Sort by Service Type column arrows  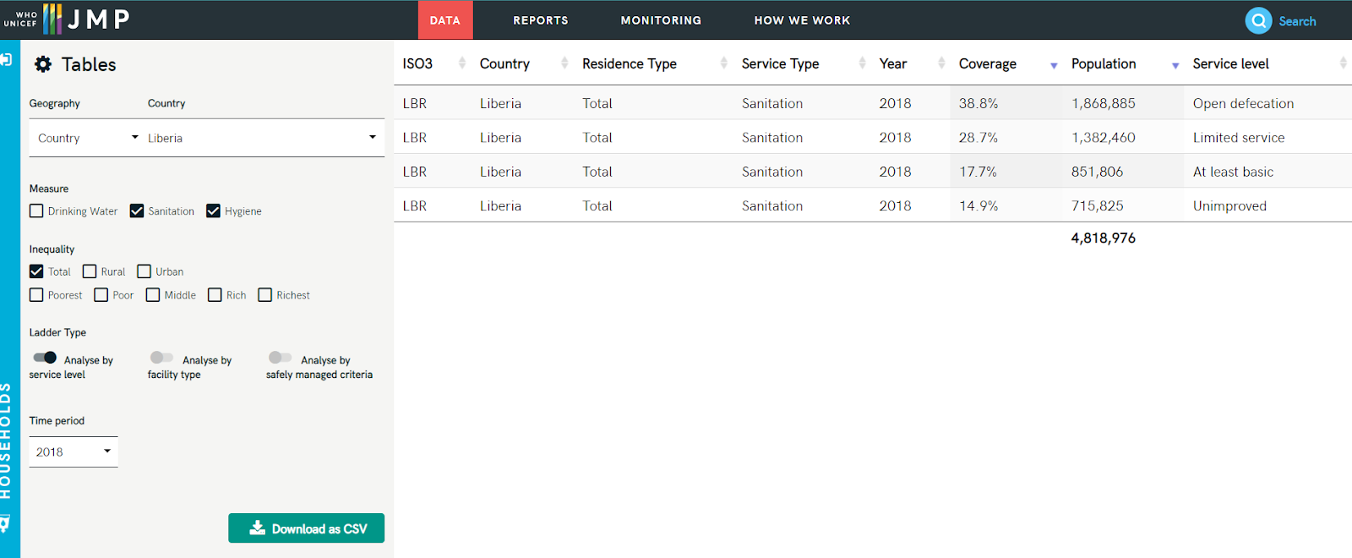(x=862, y=63)
